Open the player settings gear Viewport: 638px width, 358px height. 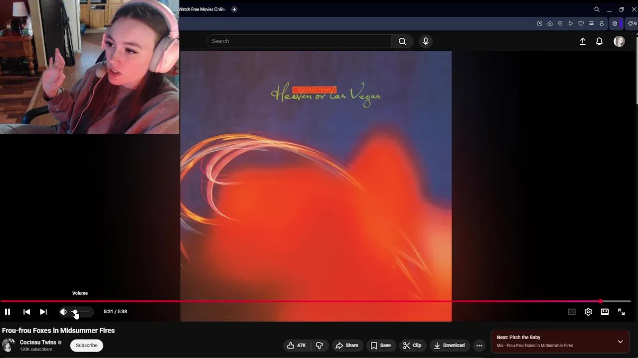coord(588,312)
